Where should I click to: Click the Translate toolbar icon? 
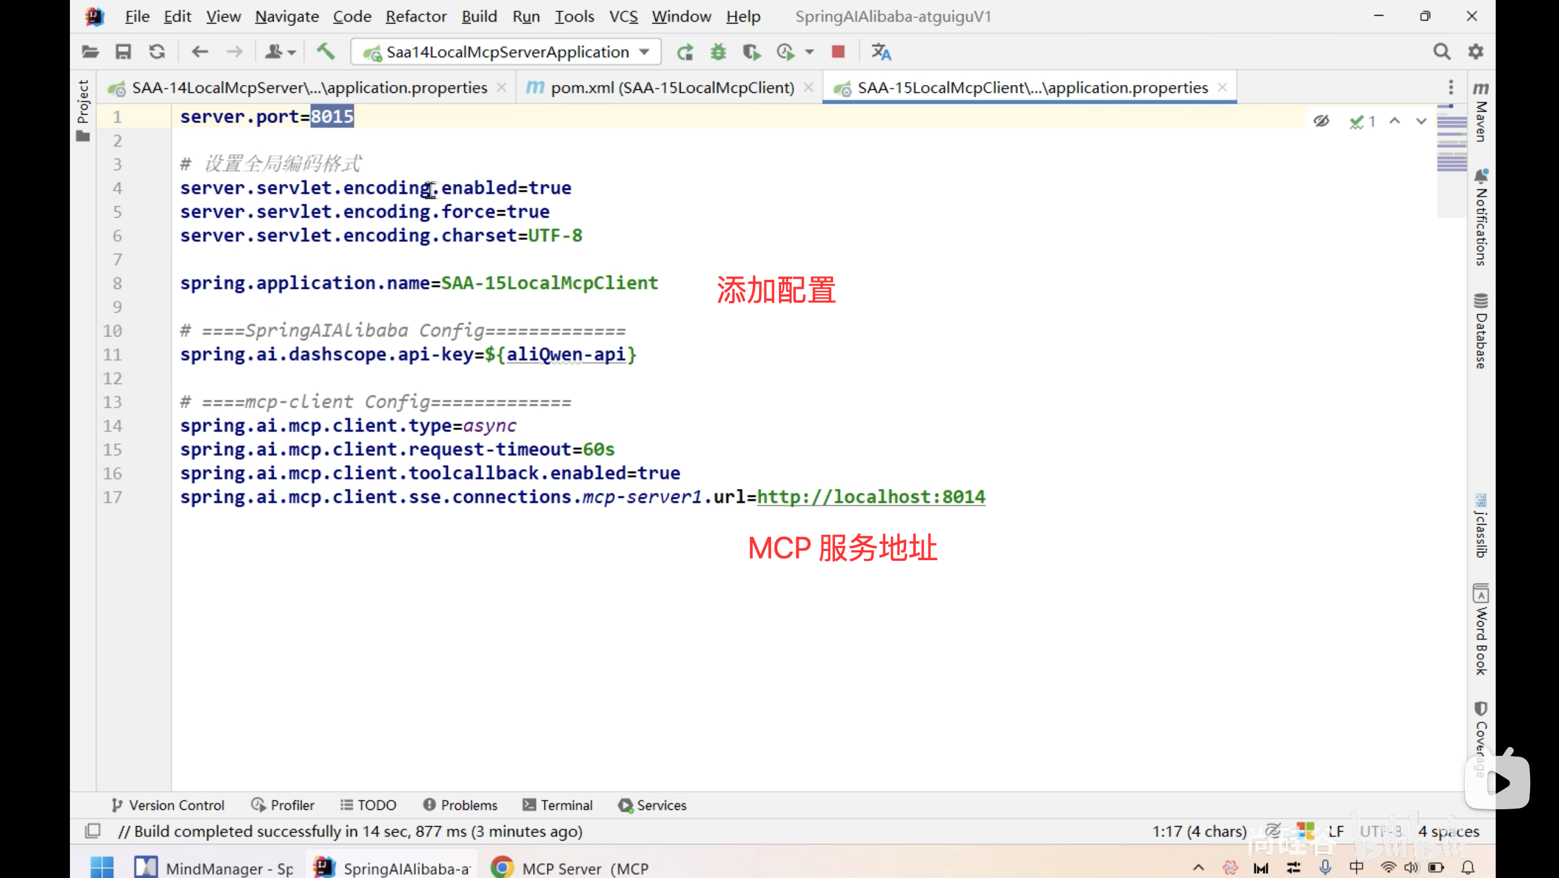click(x=881, y=52)
